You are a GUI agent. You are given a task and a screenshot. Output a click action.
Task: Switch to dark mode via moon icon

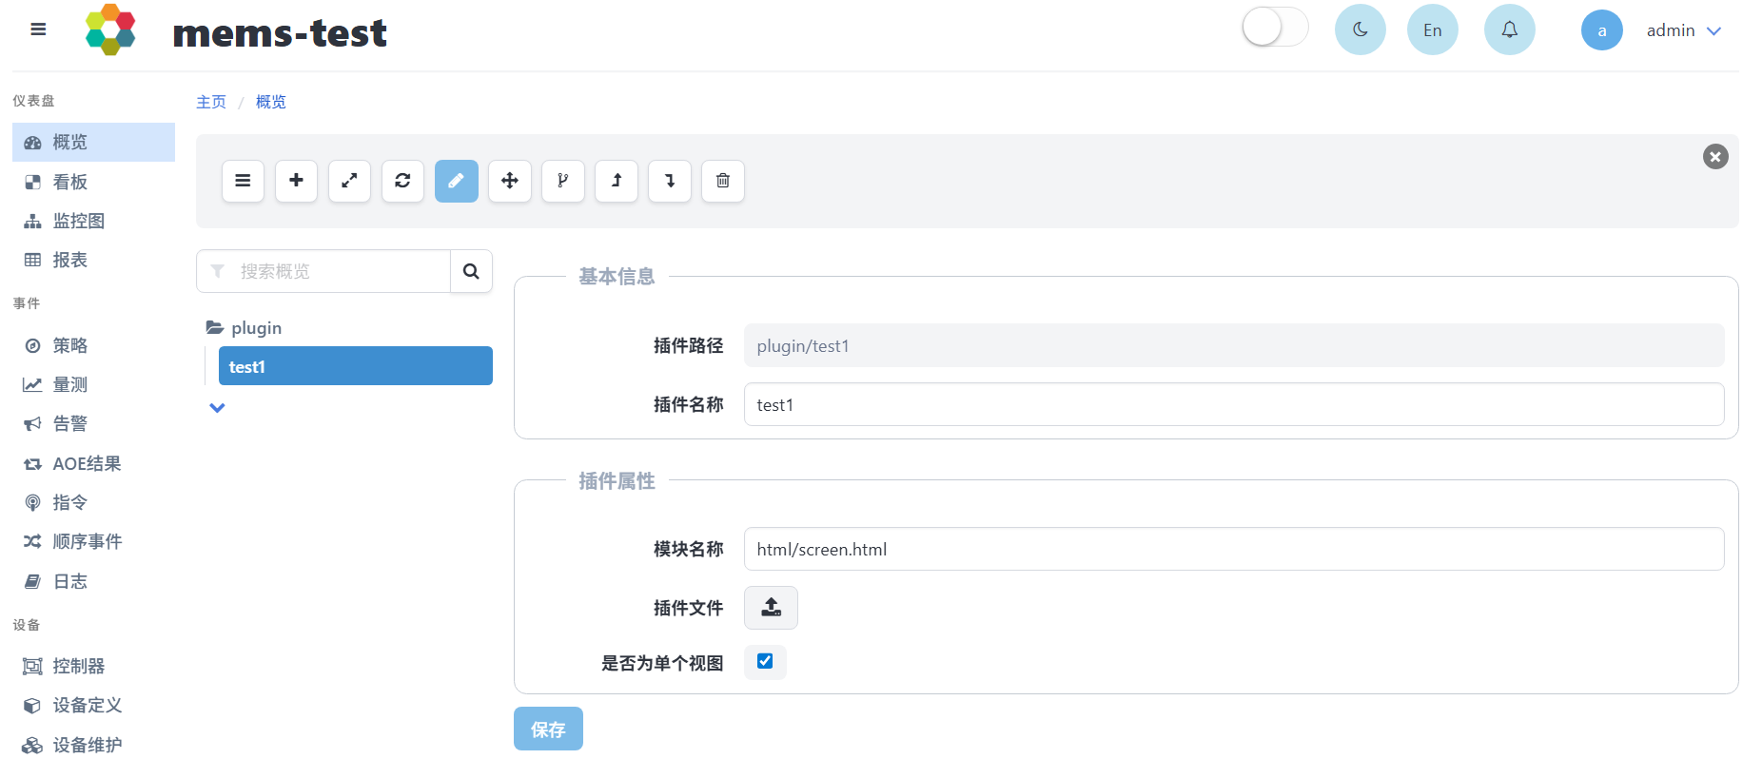(1361, 29)
